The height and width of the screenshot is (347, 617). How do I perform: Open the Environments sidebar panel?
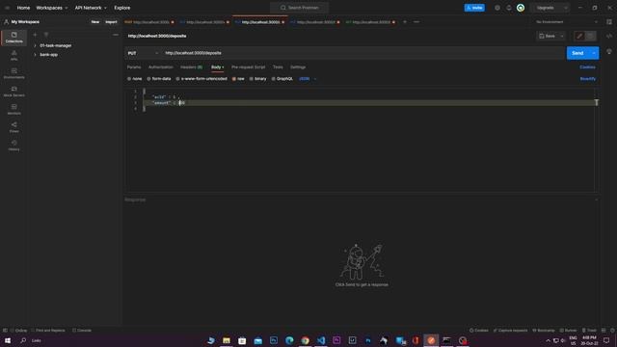tap(13, 73)
